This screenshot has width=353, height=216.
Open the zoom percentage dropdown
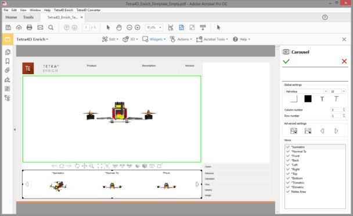click(x=160, y=28)
